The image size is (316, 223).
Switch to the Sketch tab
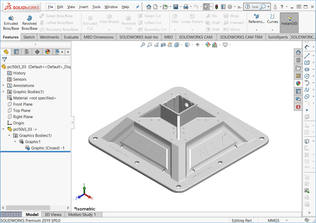coord(29,37)
